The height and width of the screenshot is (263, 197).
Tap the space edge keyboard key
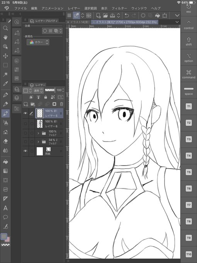pyautogui.click(x=189, y=91)
